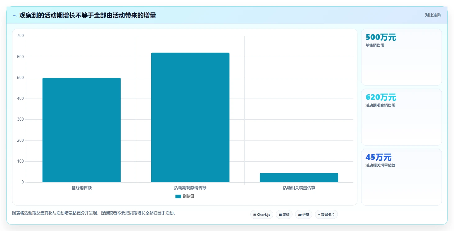Click the 基线销售额 caption in first card
This screenshot has width=454, height=231.
(x=375, y=45)
